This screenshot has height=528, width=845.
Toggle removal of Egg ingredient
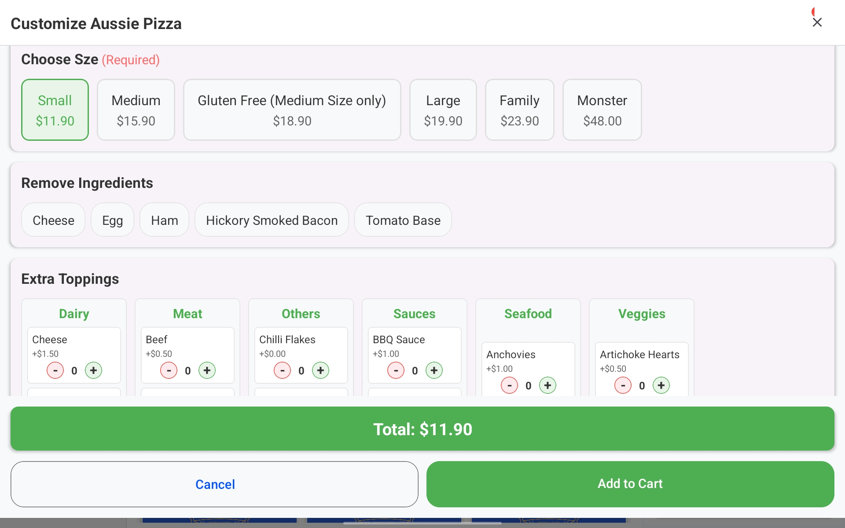[x=112, y=220]
